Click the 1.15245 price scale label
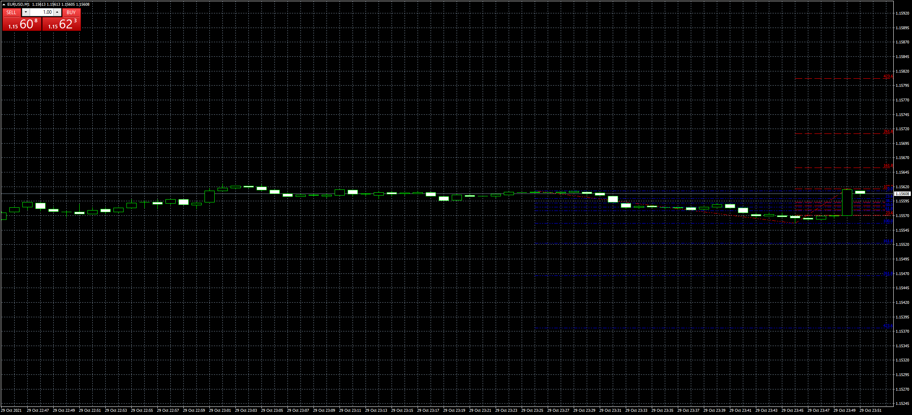The height and width of the screenshot is (415, 912). pyautogui.click(x=902, y=404)
